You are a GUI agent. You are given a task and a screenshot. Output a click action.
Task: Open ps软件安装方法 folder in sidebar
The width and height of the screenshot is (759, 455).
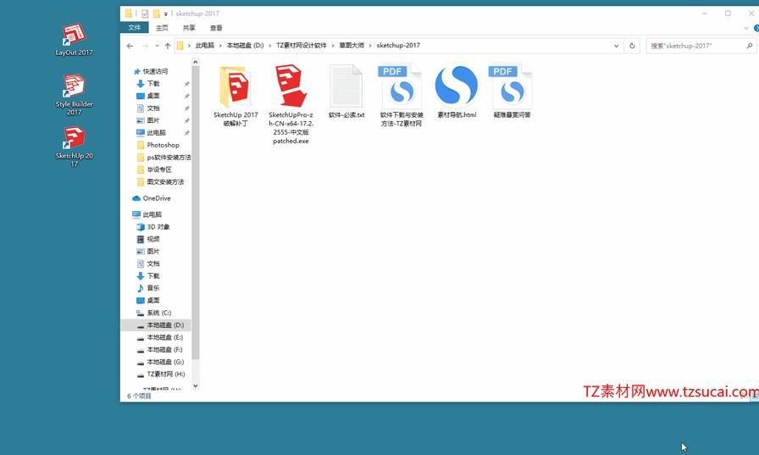pos(169,158)
